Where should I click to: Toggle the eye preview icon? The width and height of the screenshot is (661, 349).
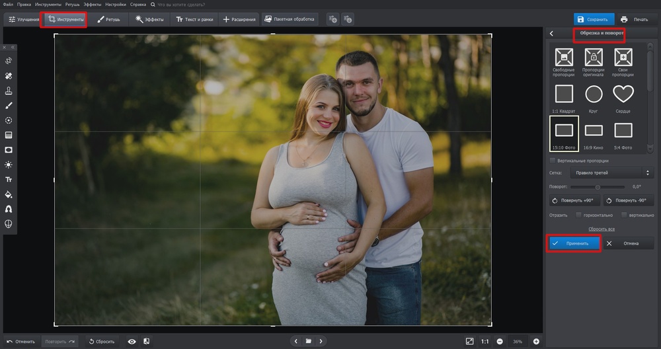[132, 341]
